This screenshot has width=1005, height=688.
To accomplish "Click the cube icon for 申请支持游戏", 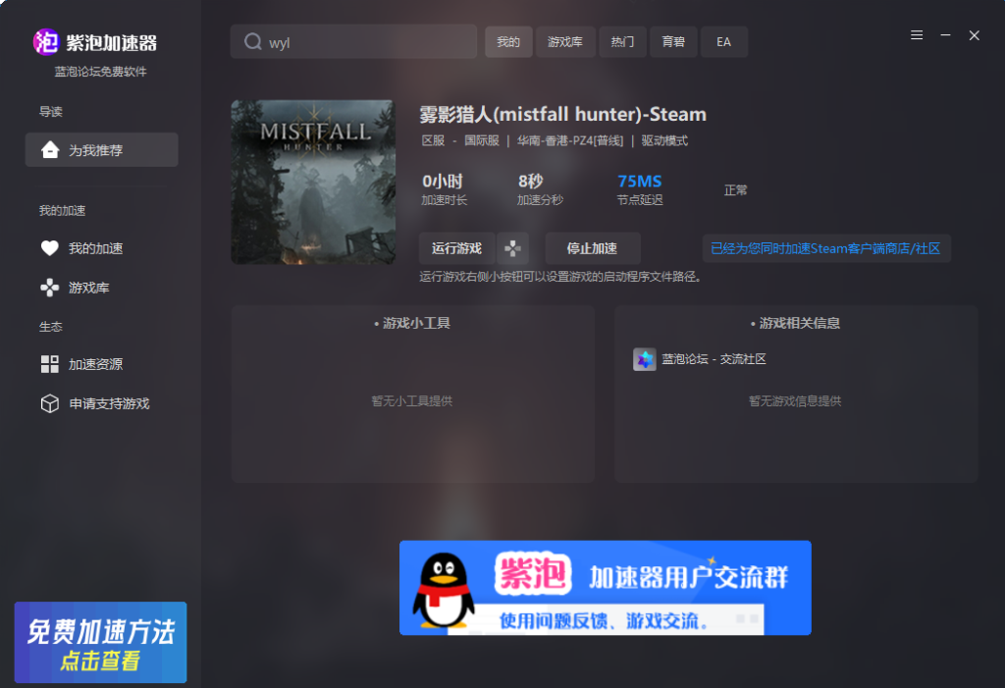I will (50, 403).
